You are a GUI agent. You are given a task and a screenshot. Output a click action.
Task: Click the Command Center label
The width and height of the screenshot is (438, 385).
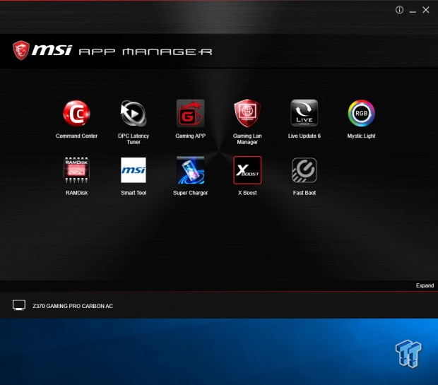point(76,136)
